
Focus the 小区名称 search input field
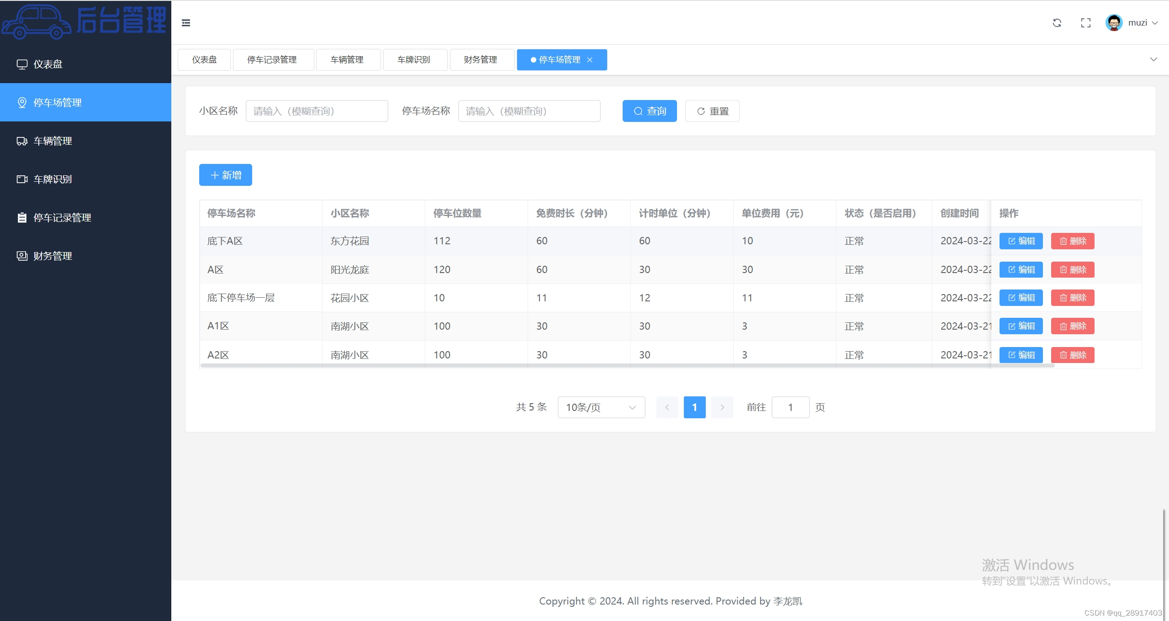[317, 111]
